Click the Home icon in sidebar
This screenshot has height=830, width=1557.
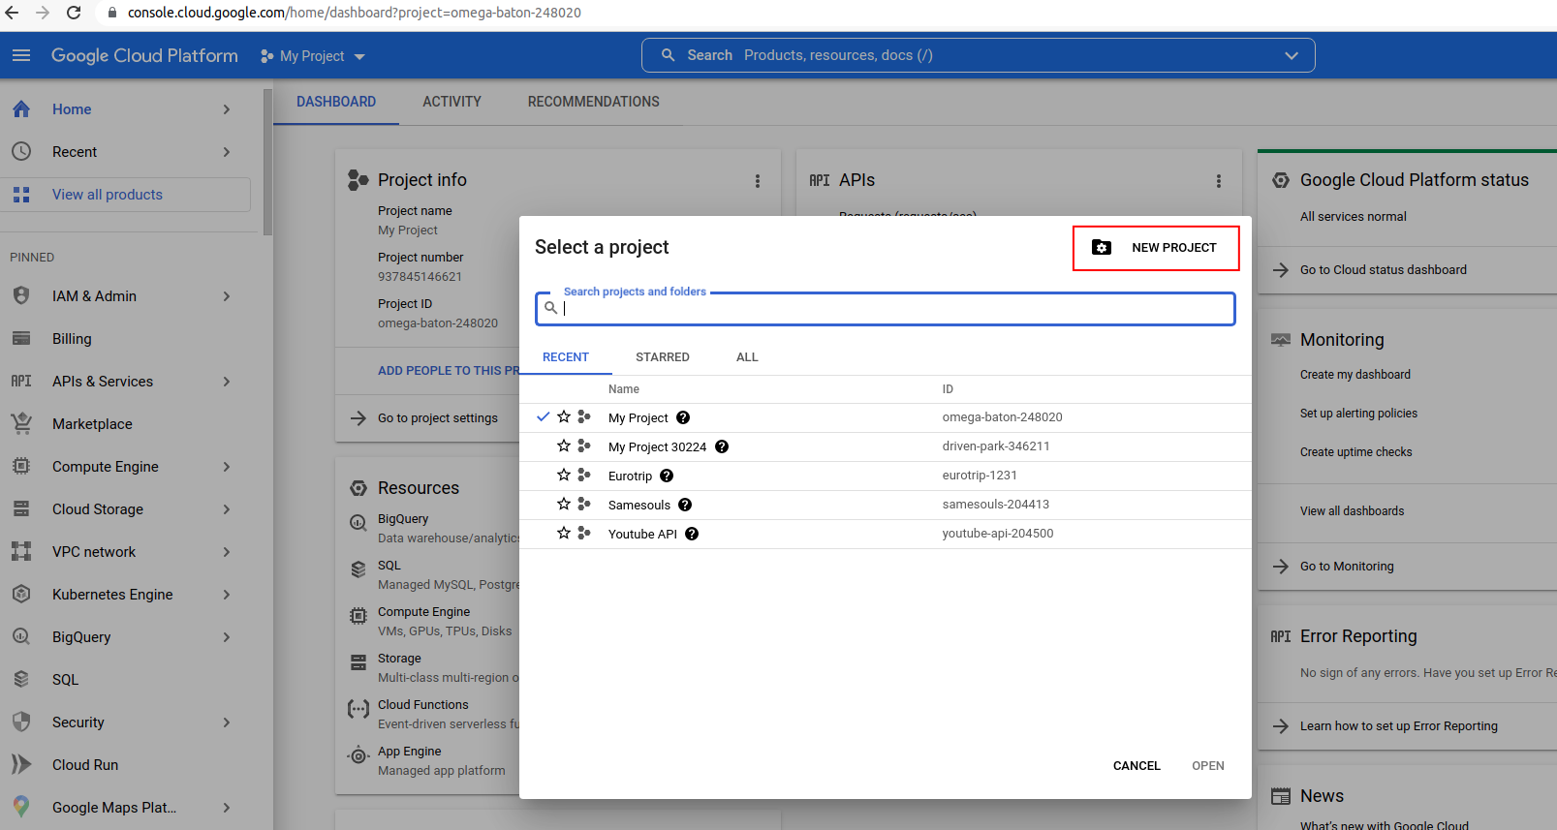21,109
